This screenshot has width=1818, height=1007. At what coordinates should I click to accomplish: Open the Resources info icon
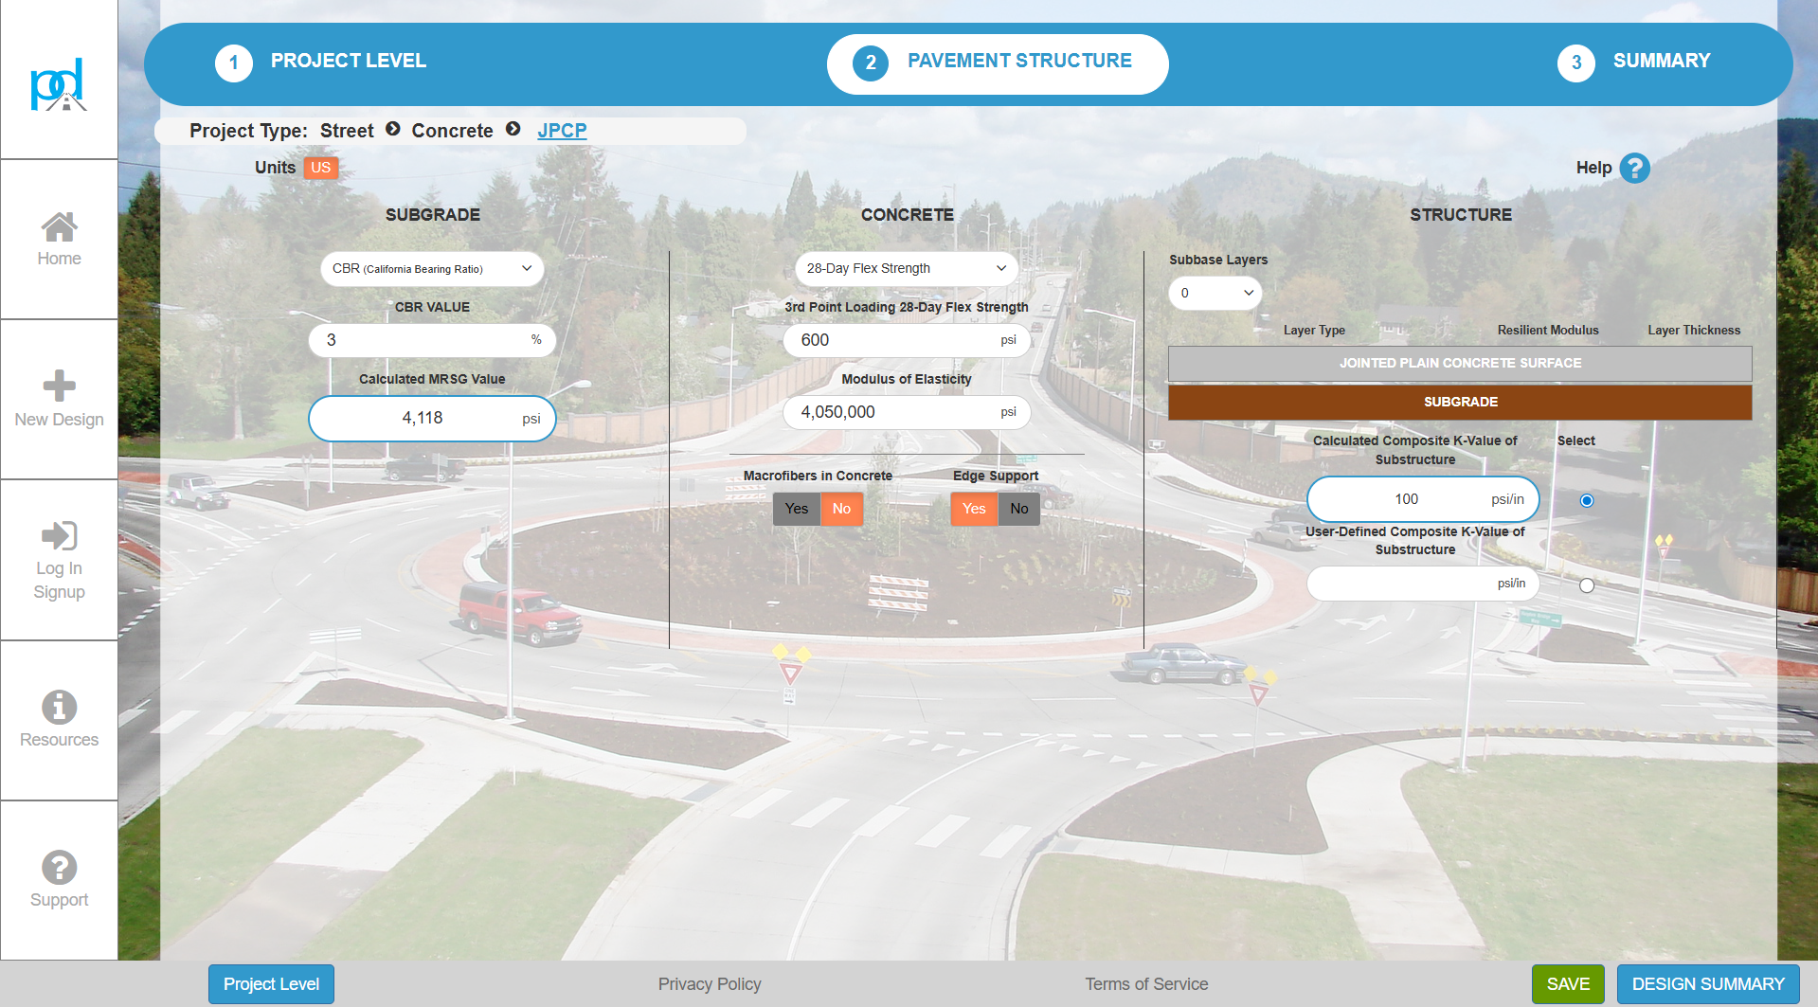click(59, 707)
